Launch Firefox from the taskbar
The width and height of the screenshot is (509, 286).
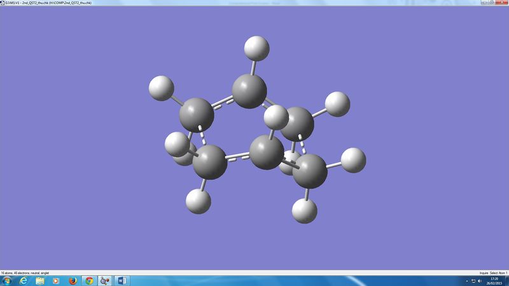coord(73,281)
